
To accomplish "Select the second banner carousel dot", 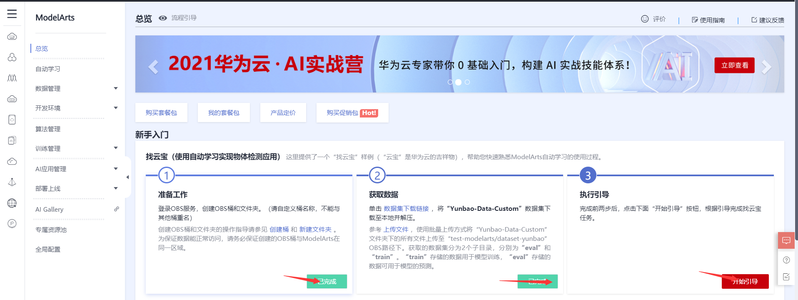I will (x=458, y=82).
